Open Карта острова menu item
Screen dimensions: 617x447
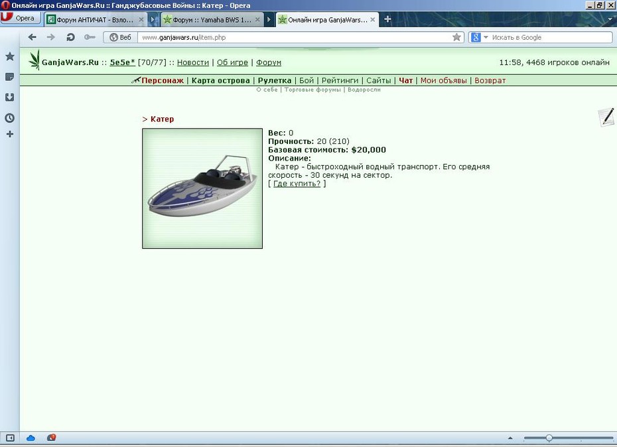pos(220,80)
